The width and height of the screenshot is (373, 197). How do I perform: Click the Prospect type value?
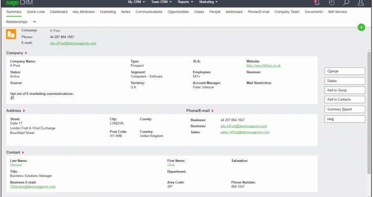tap(137, 66)
